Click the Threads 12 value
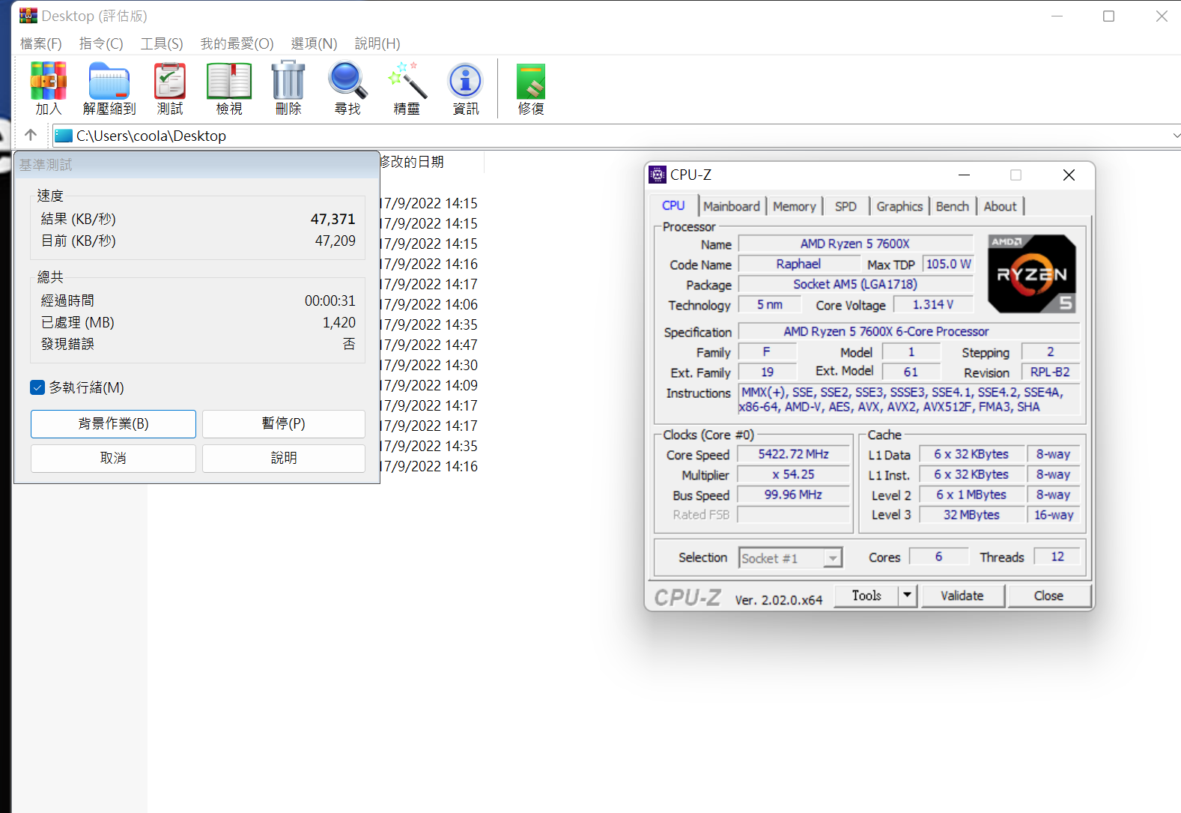Viewport: 1181px width, 813px height. pyautogui.click(x=1057, y=557)
